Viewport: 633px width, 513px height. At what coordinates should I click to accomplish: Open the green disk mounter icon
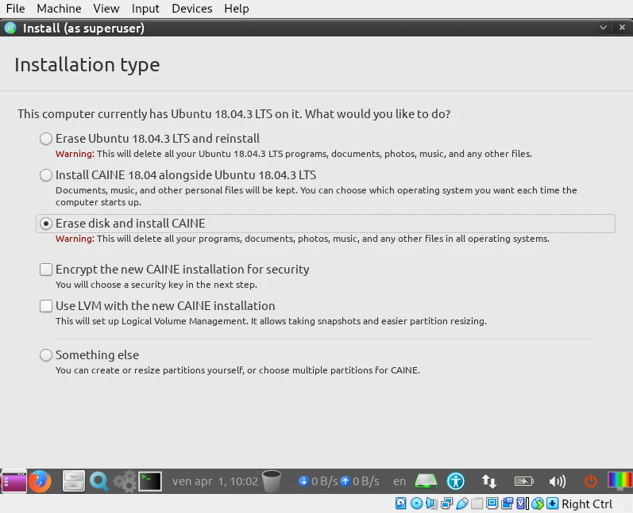click(x=427, y=480)
